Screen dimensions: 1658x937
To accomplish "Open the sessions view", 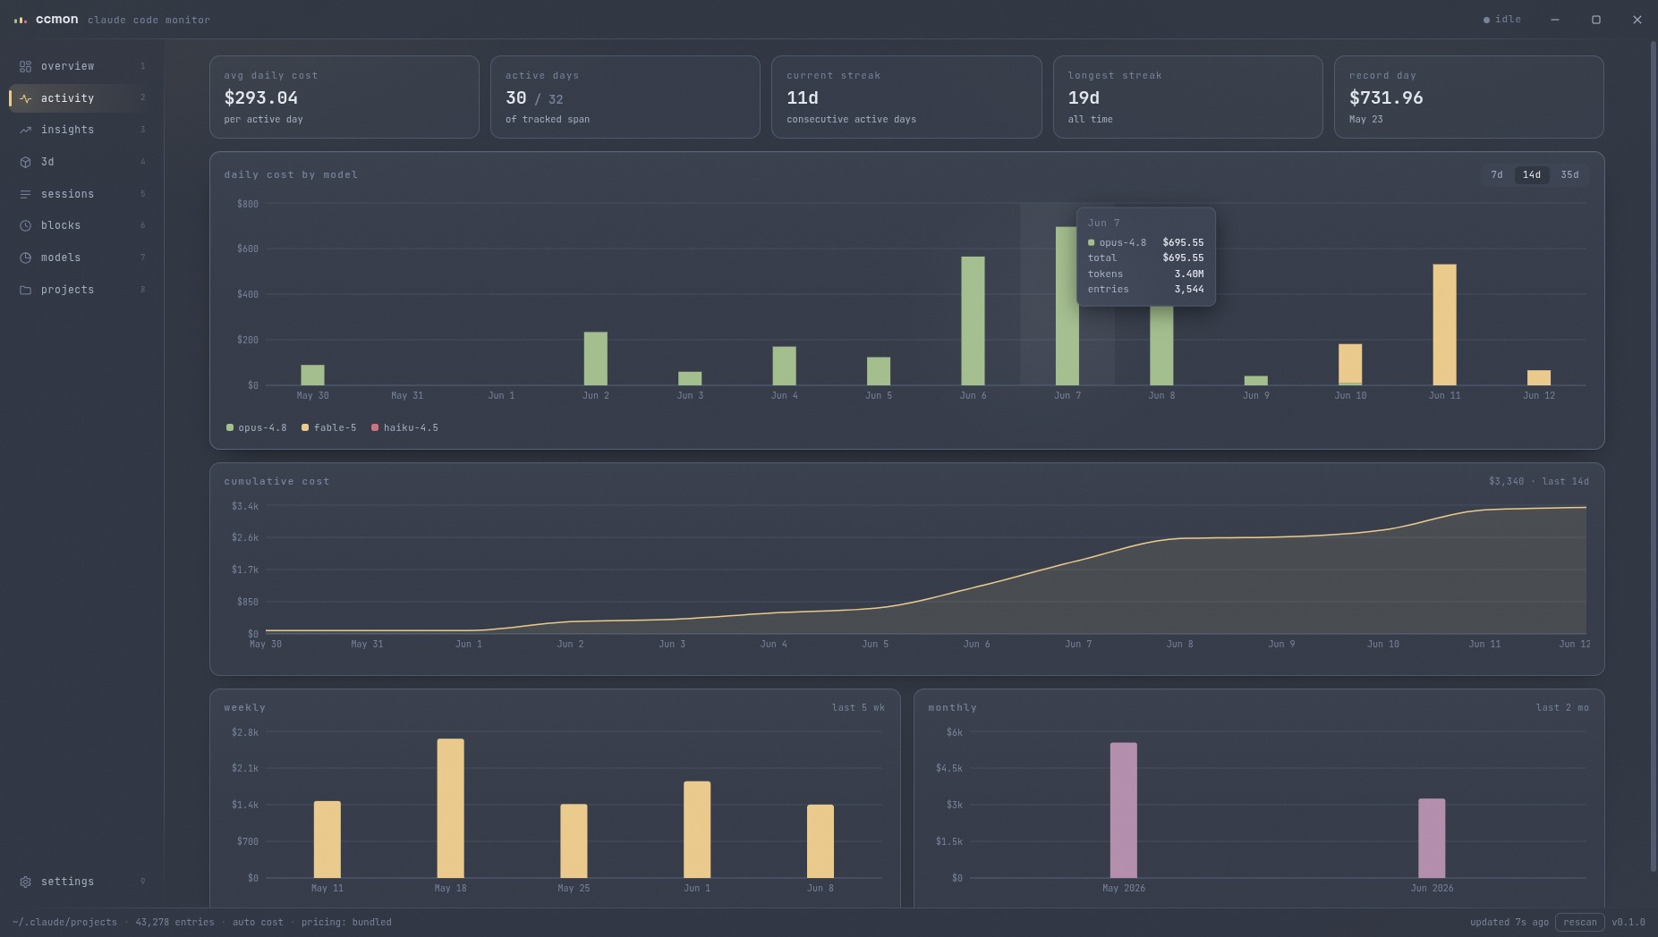I will point(81,194).
